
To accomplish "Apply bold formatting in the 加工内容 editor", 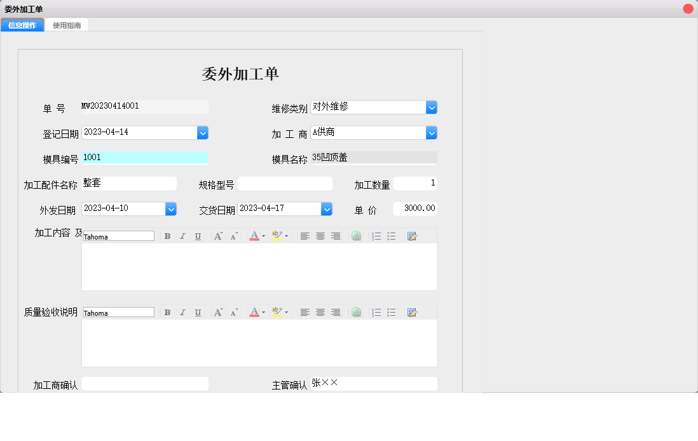I will click(167, 236).
